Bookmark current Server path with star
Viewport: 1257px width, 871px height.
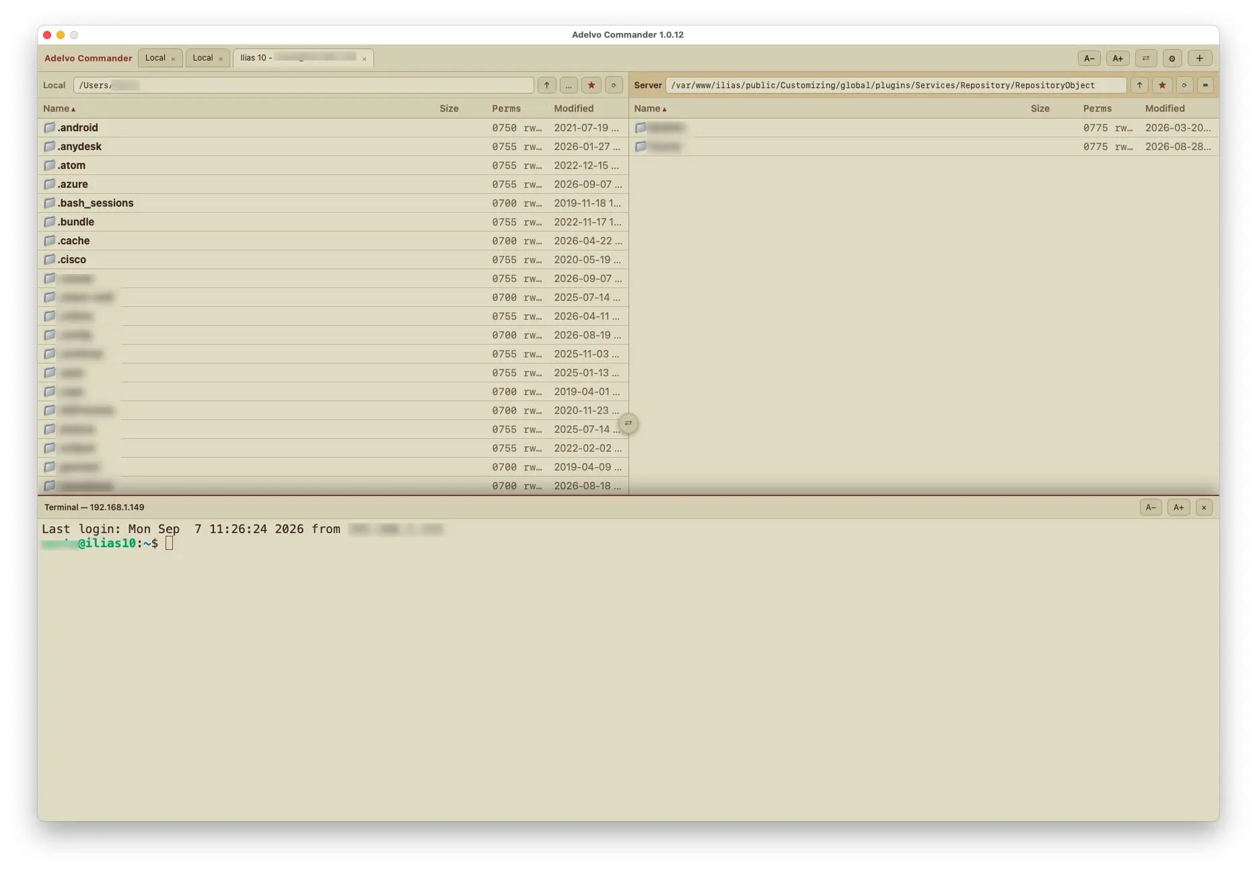pyautogui.click(x=1162, y=85)
